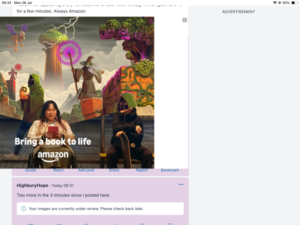Click the Quote link below the advertisement
Viewport: 300px width, 225px height.
30,170
